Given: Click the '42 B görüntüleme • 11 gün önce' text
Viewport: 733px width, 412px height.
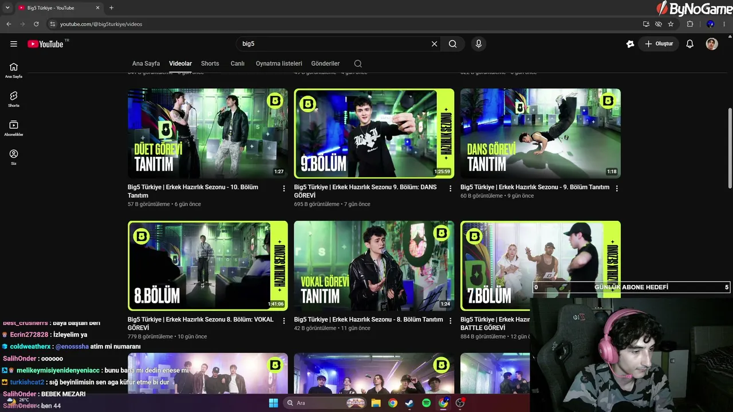Looking at the screenshot, I should tap(332, 328).
